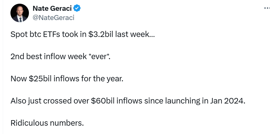Click the word "Ridiculous"
Viewport: 270px width, 134px height.
tap(32, 123)
